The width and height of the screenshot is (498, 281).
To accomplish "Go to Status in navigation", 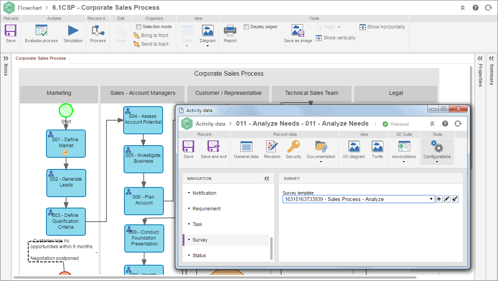I will 199,255.
